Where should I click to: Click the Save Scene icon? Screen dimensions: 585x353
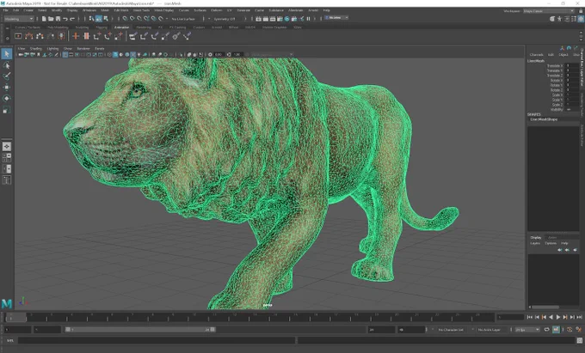pos(58,19)
